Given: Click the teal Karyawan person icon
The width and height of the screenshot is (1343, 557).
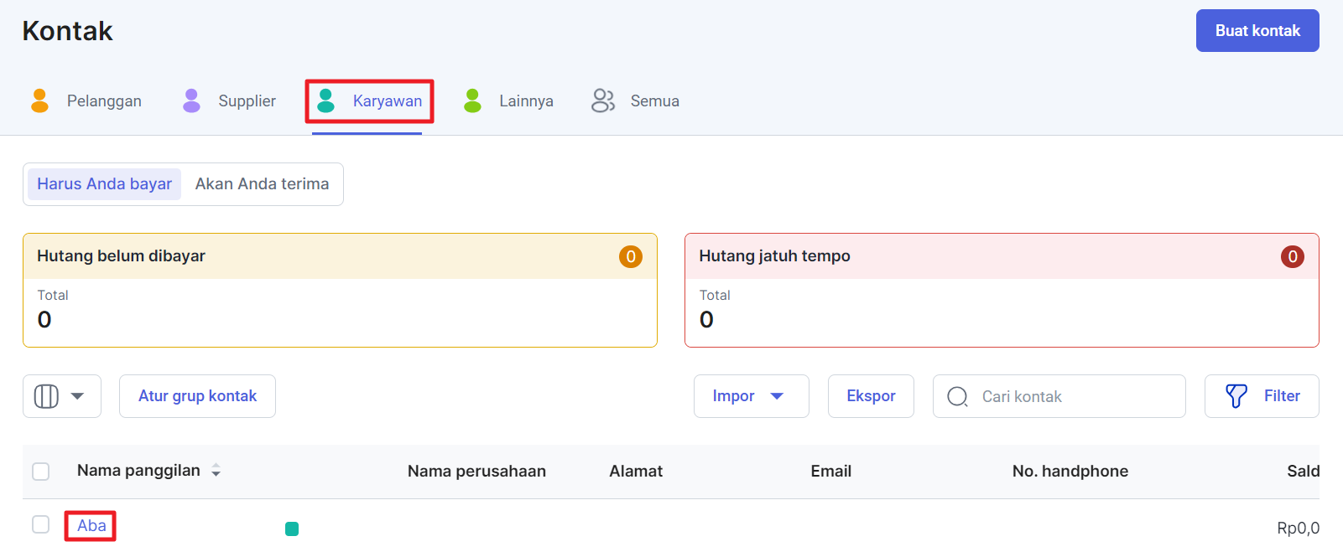Looking at the screenshot, I should (x=326, y=101).
